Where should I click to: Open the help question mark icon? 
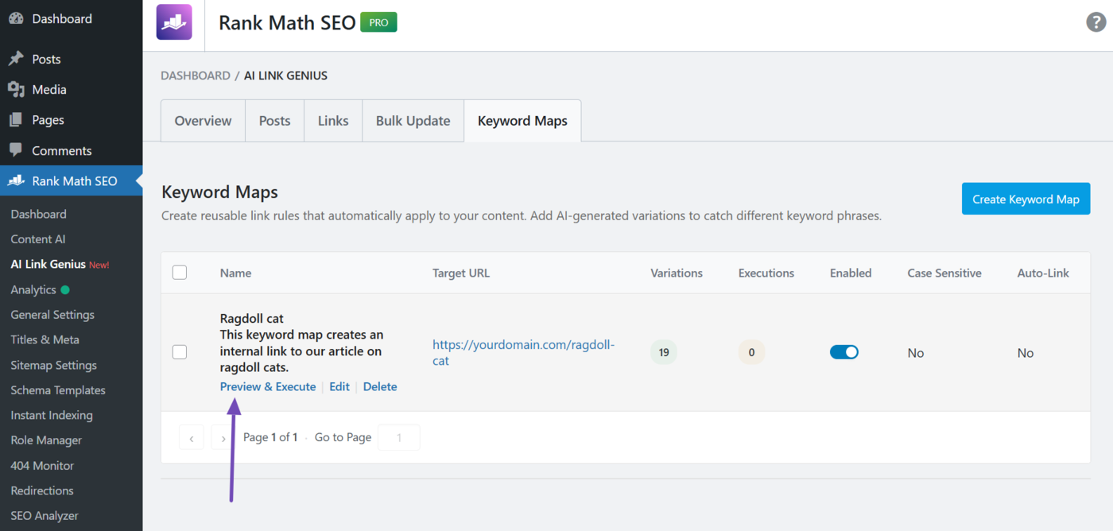(1096, 22)
